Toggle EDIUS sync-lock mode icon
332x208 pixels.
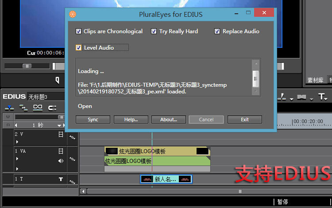click(x=23, y=108)
